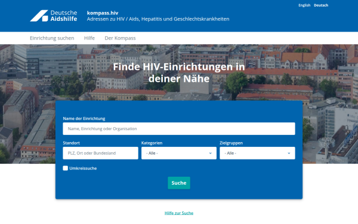Open the Einrichtung suchen menu item
Viewport: 358px width, 224px height.
pyautogui.click(x=52, y=38)
